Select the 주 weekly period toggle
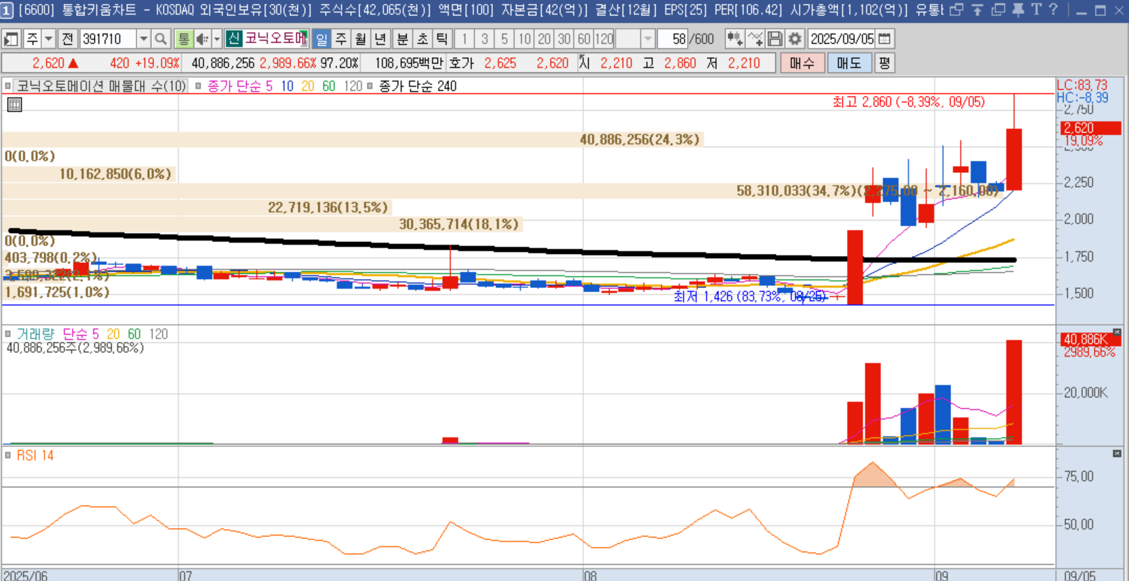This screenshot has height=581, width=1129. pos(341,39)
